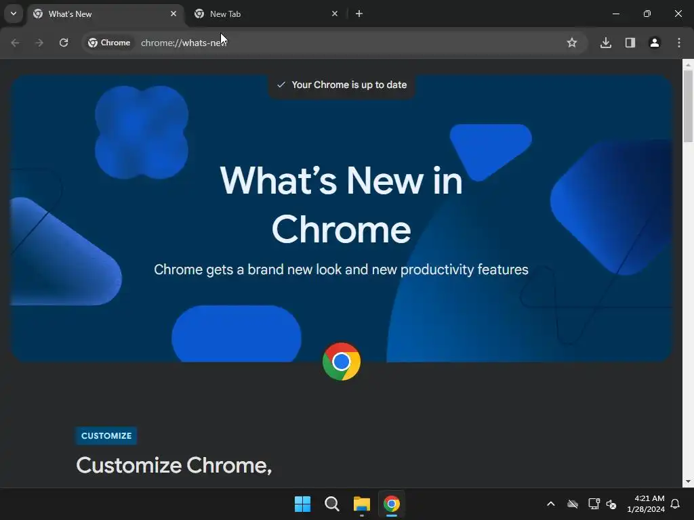Open Chrome's three-dot menu
This screenshot has width=694, height=520.
click(679, 43)
